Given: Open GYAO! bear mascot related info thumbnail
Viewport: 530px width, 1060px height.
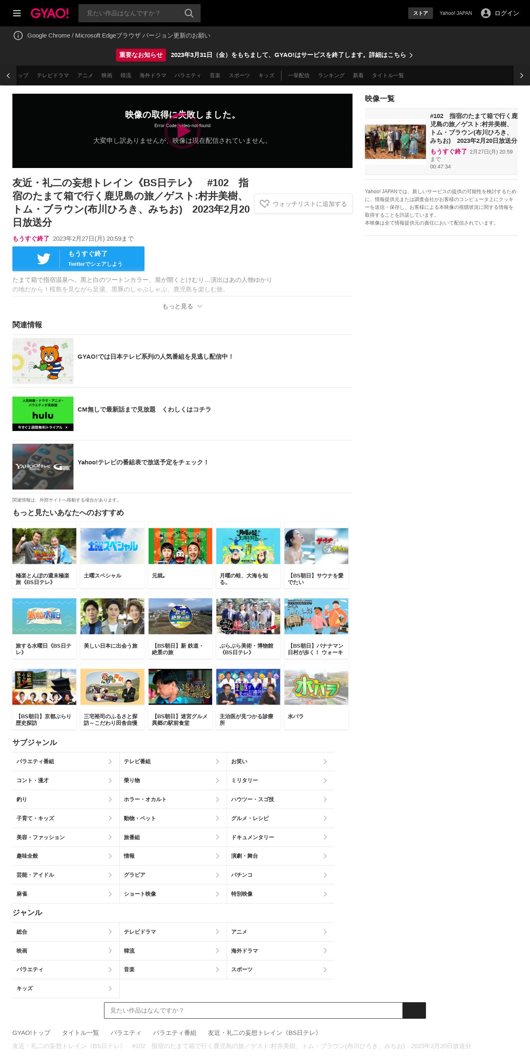Looking at the screenshot, I should coord(43,361).
